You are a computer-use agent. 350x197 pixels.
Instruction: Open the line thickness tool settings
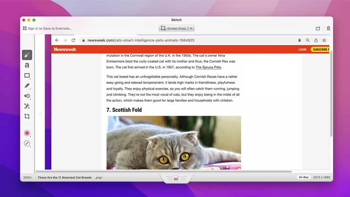click(27, 144)
